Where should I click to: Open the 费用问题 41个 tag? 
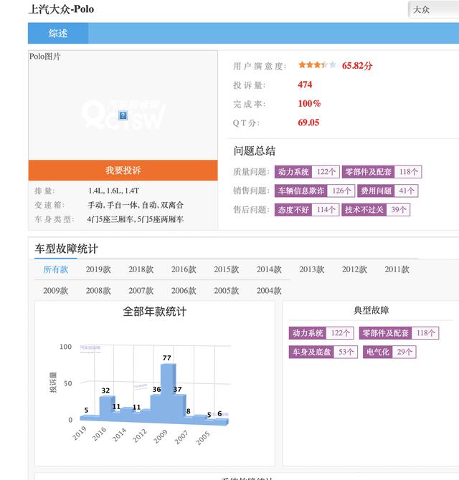pyautogui.click(x=387, y=191)
